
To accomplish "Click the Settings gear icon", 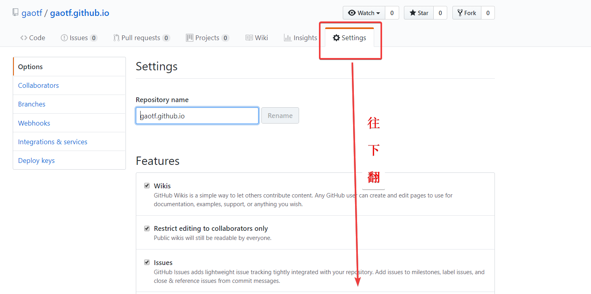I will click(336, 38).
